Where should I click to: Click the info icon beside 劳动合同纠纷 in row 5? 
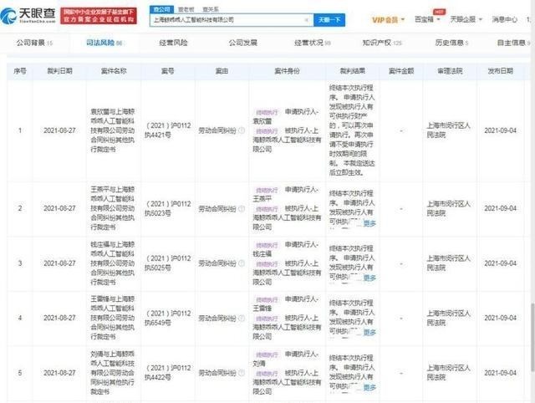coord(242,373)
